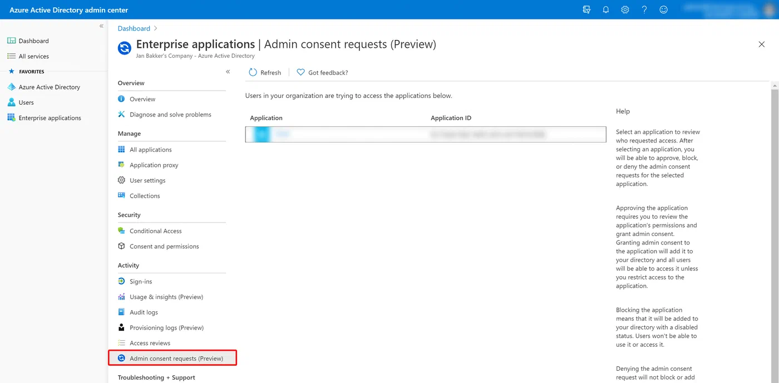Click the Overview info icon
The image size is (779, 383).
[121, 99]
